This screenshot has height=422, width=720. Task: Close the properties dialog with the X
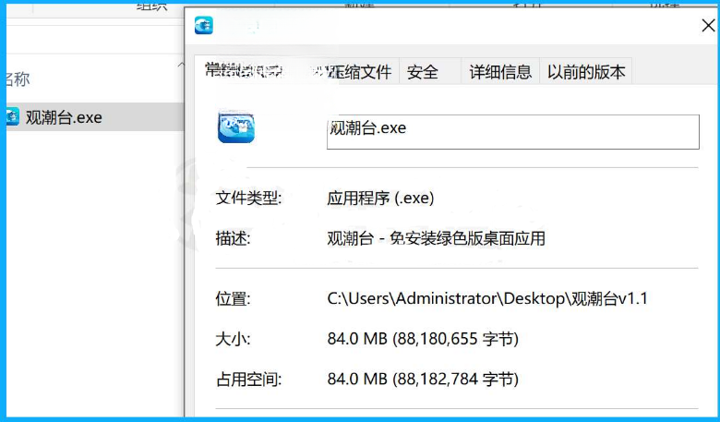(x=708, y=26)
